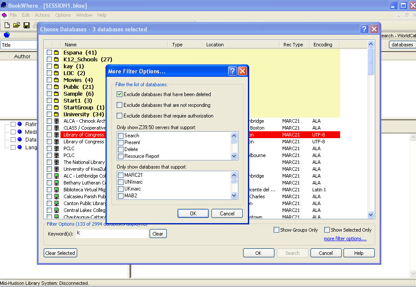
Task: Click the K12_Schools group folder icon
Action: 56,59
